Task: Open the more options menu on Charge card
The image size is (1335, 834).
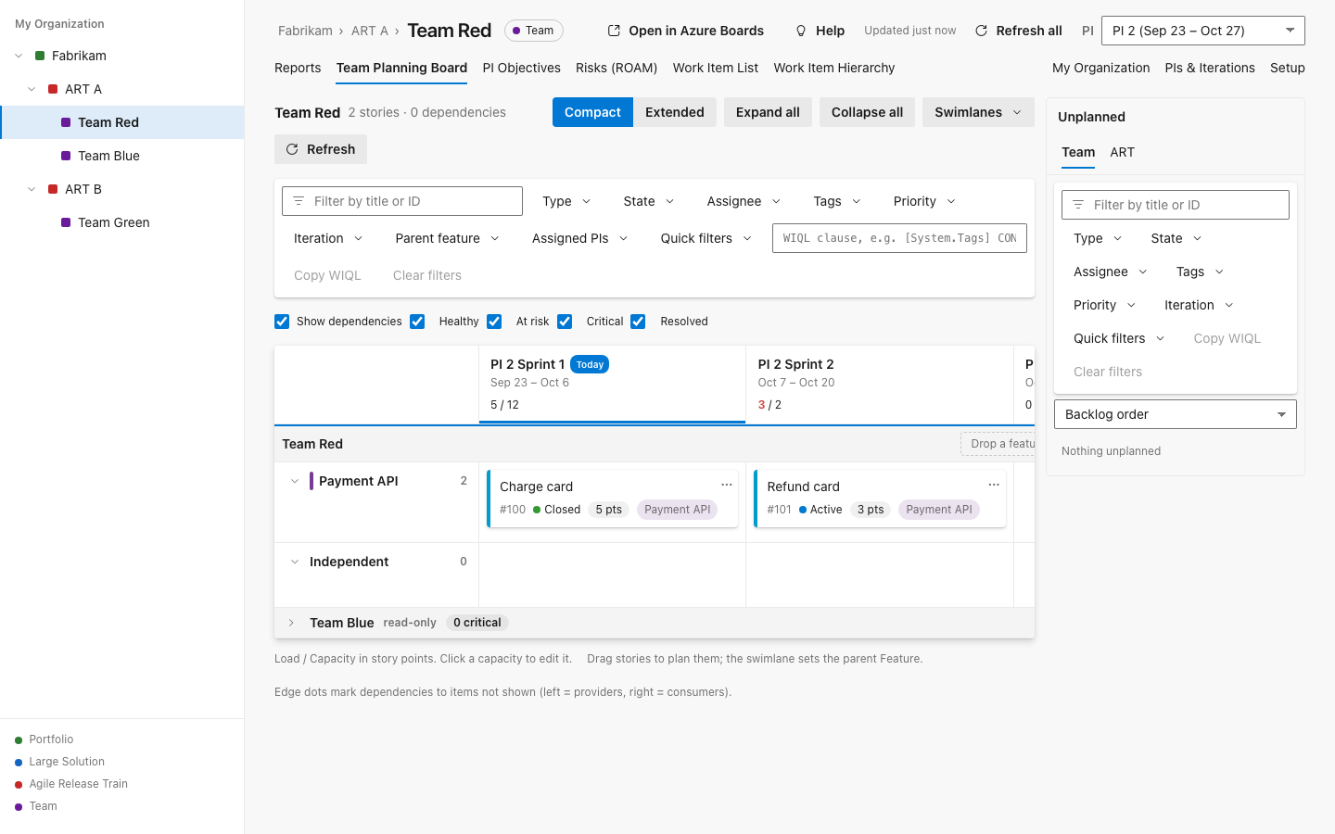Action: 727,485
